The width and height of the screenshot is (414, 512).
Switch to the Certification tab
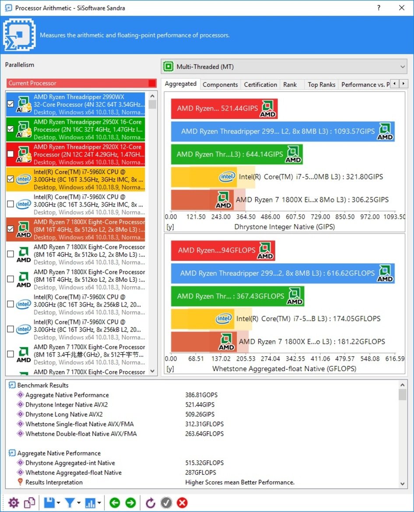(x=260, y=84)
